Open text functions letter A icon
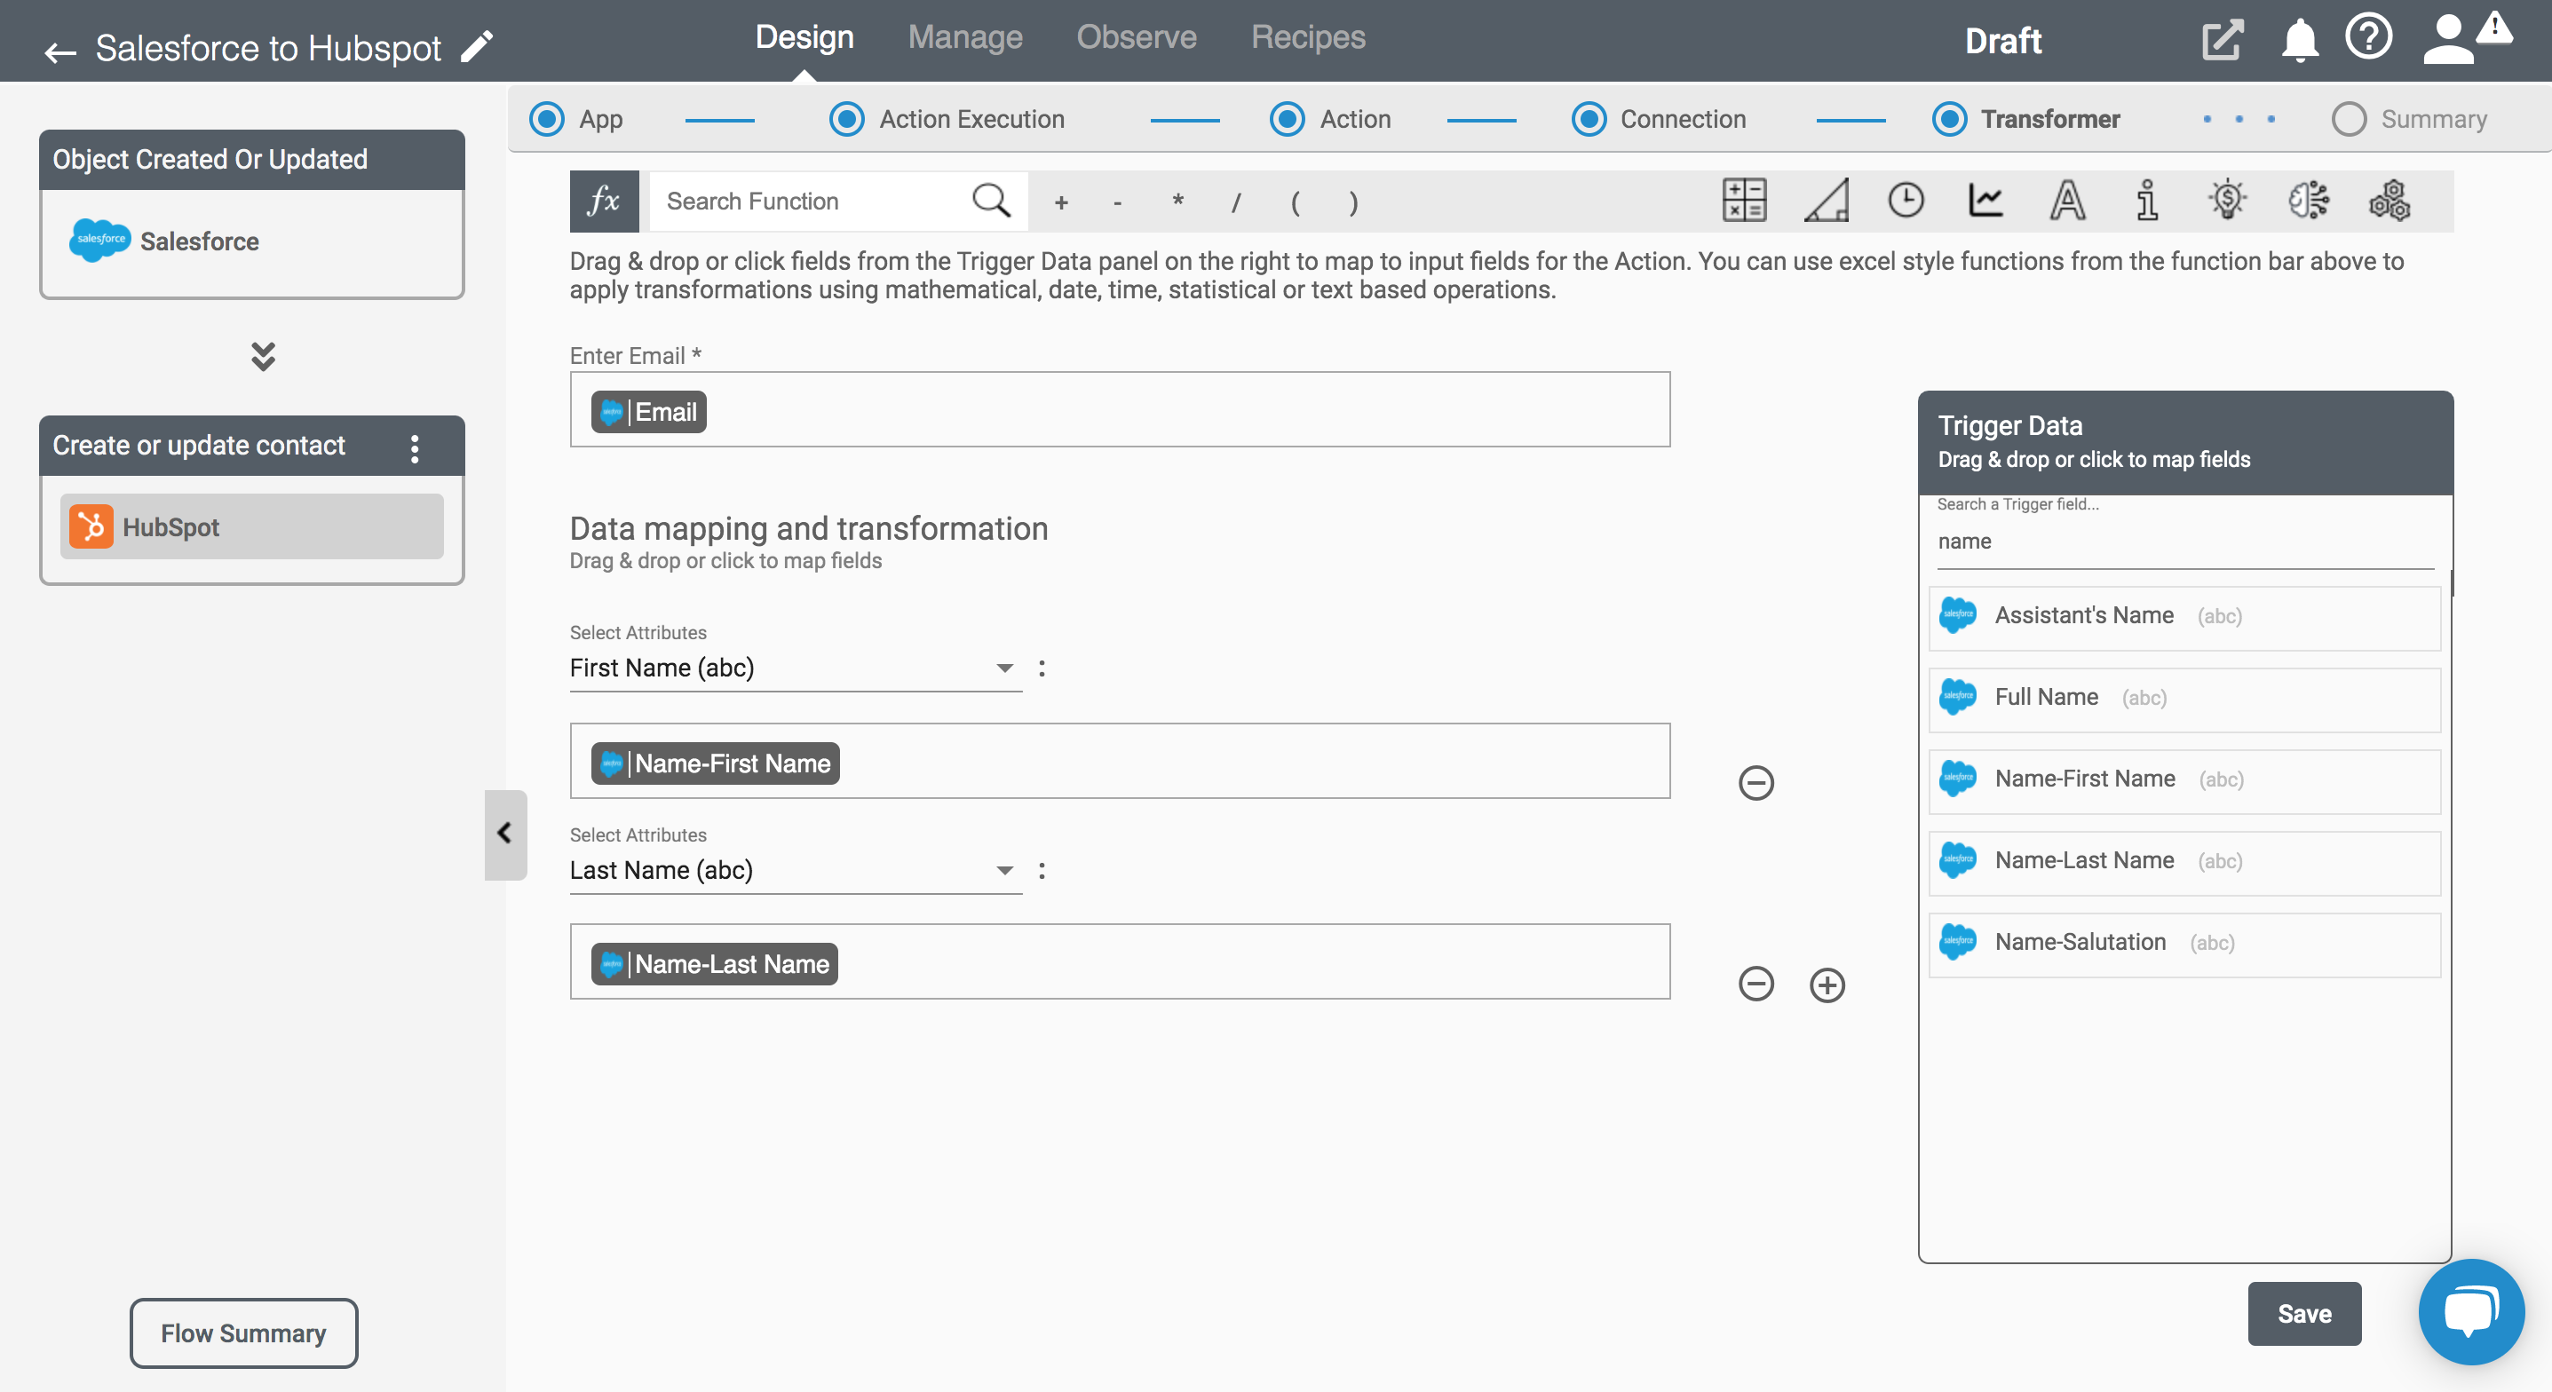The height and width of the screenshot is (1392, 2552). pyautogui.click(x=2066, y=200)
